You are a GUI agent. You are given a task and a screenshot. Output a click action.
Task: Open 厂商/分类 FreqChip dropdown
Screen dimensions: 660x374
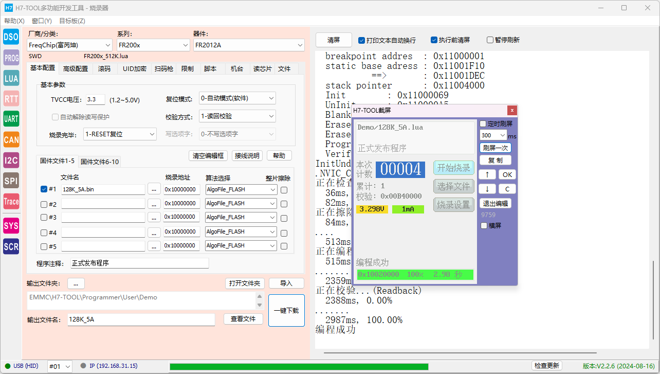click(69, 45)
